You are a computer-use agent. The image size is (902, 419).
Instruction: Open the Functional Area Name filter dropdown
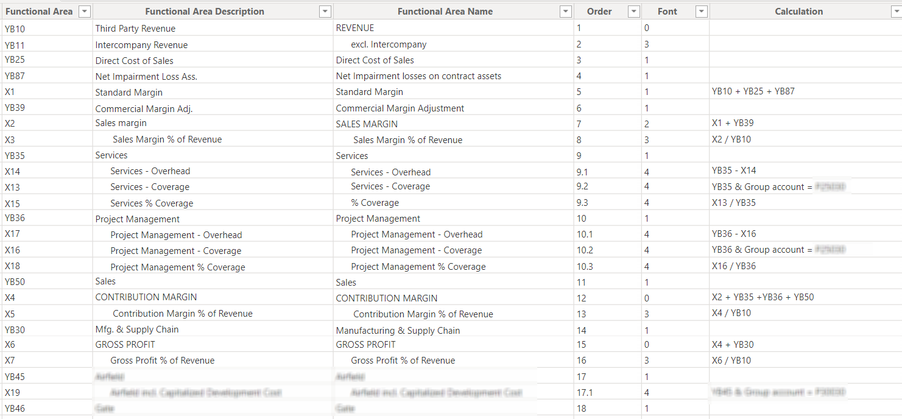pyautogui.click(x=566, y=12)
